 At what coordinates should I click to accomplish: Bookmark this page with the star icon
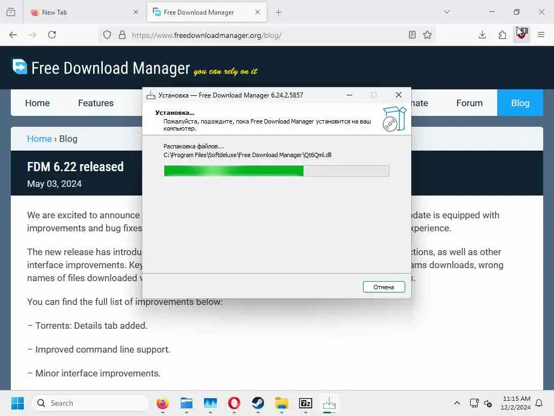tap(427, 35)
